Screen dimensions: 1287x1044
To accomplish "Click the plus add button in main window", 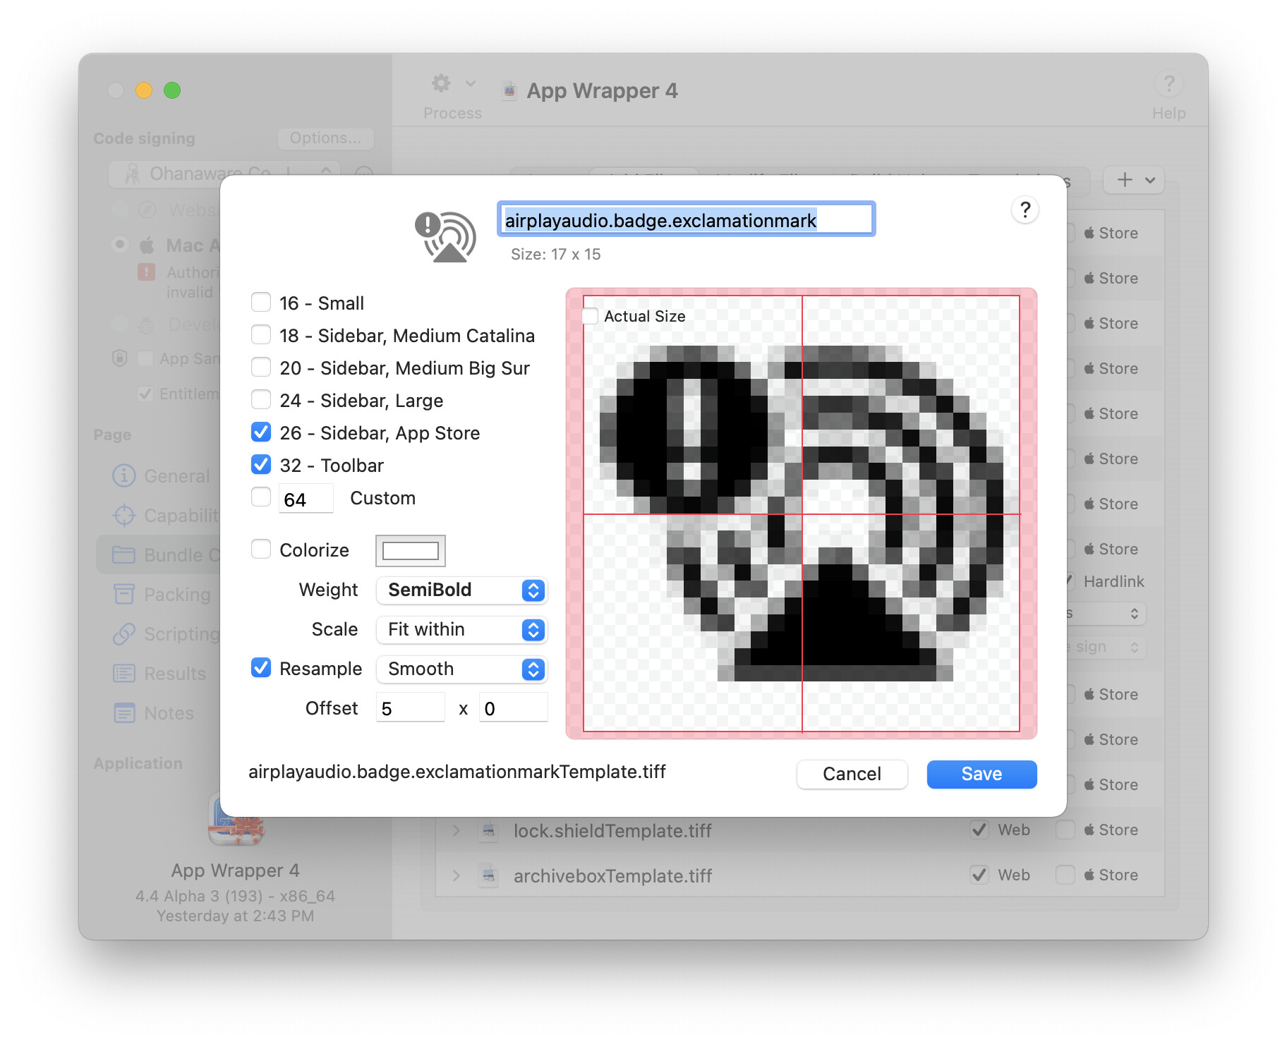I will point(1125,180).
